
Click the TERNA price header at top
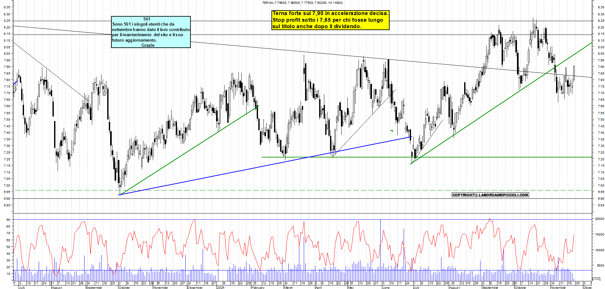302,3
